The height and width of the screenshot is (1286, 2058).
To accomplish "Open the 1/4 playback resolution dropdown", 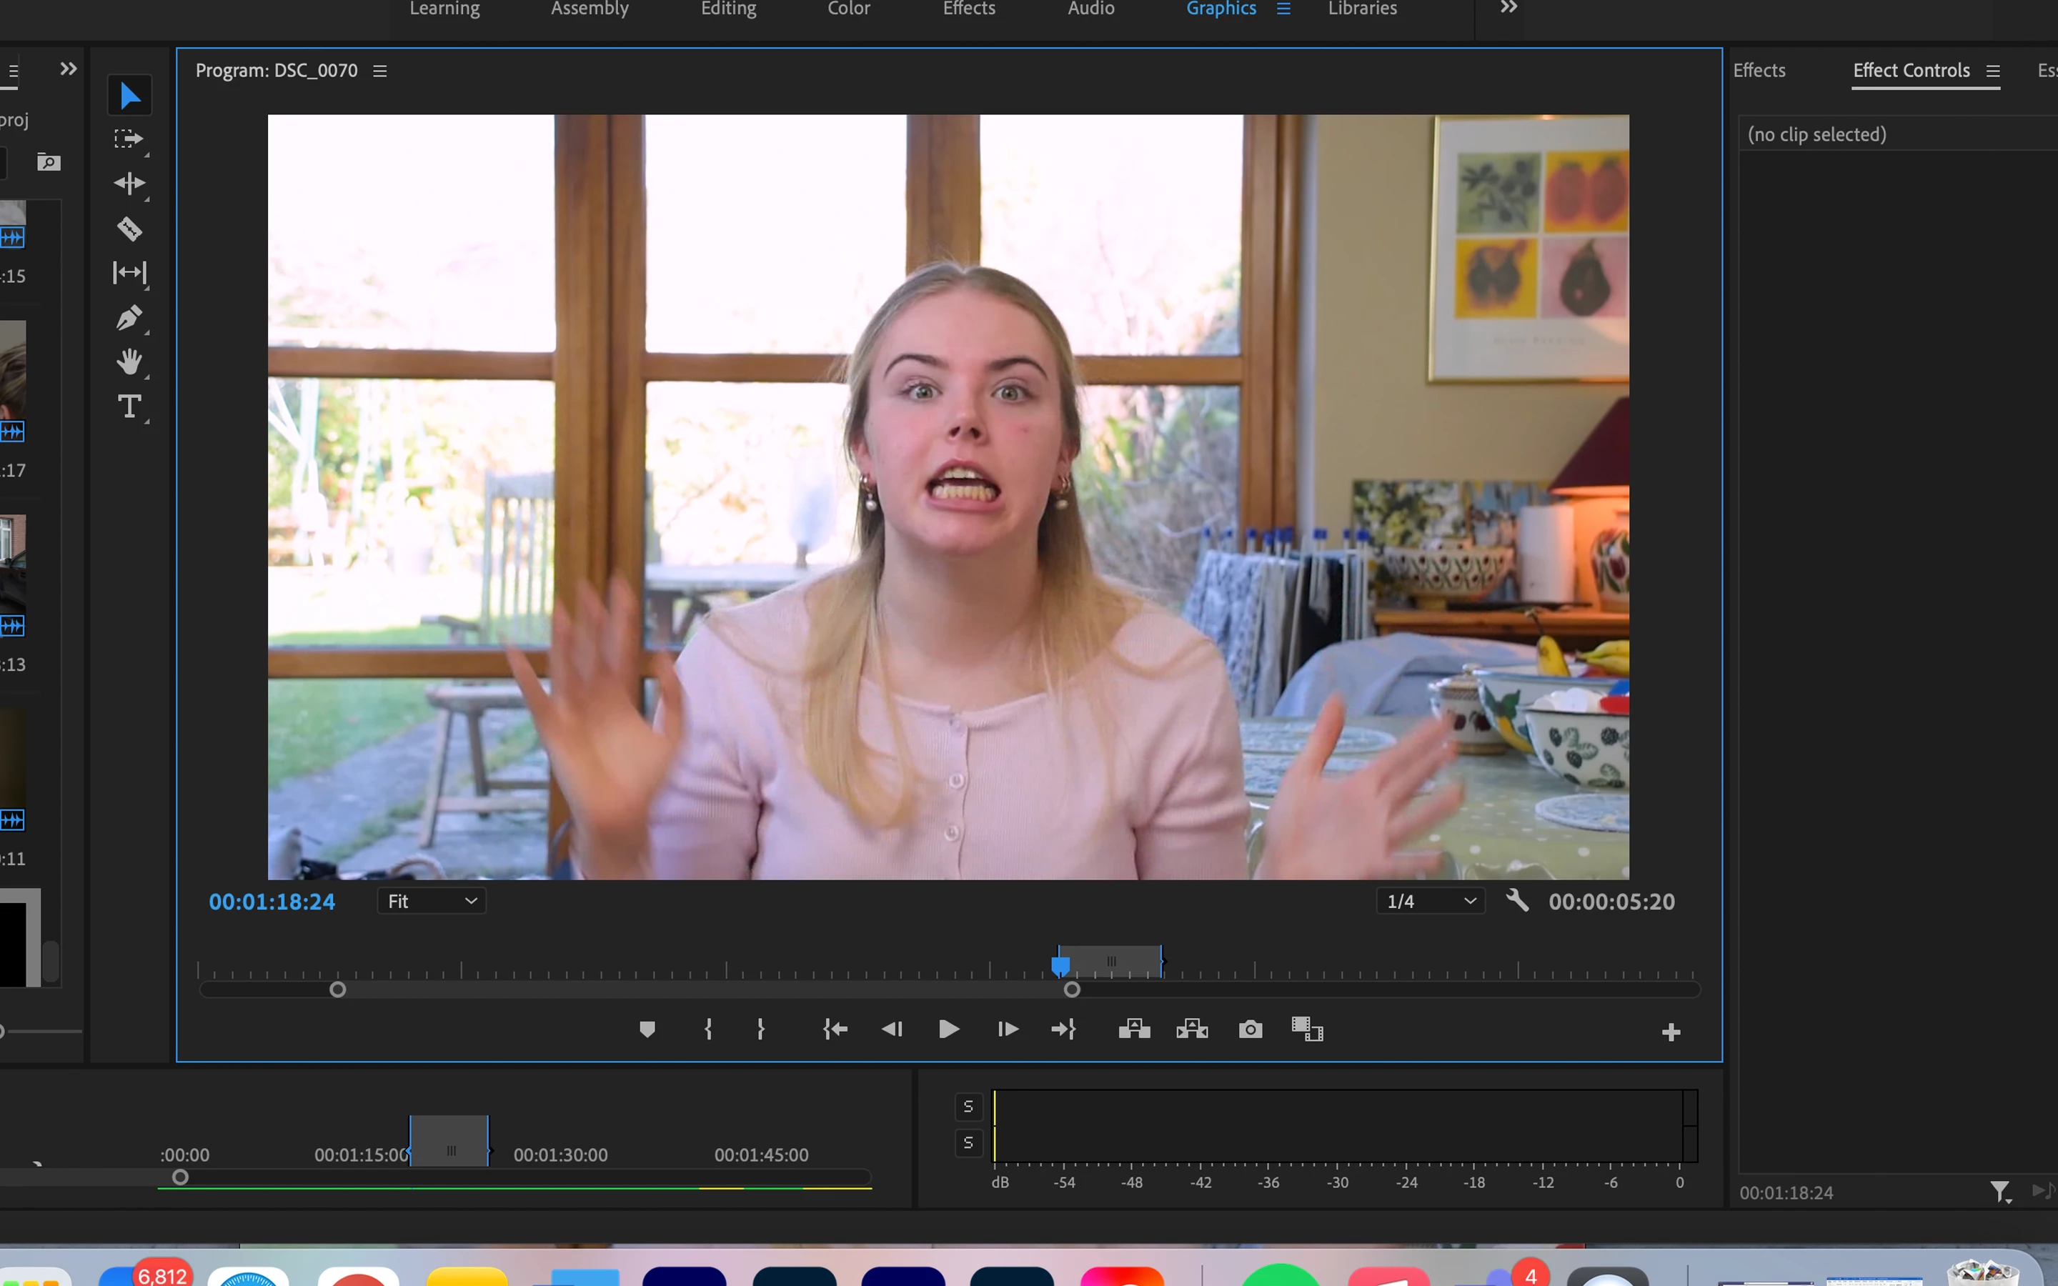I will point(1431,902).
